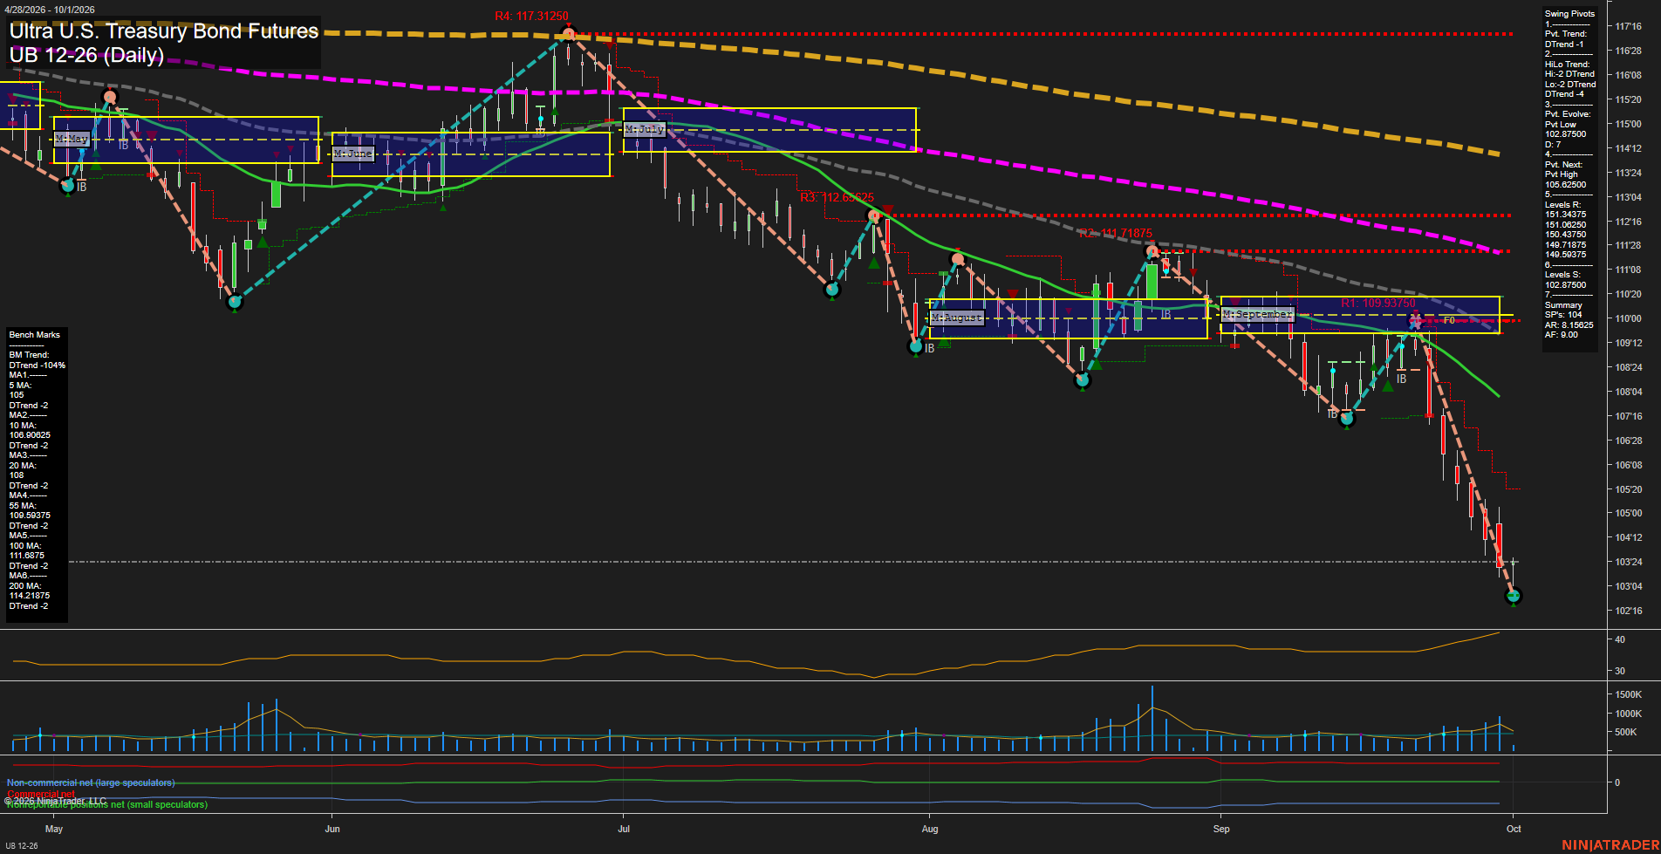Select the 'M:July' monthly range label
The height and width of the screenshot is (854, 1661).
(x=646, y=129)
